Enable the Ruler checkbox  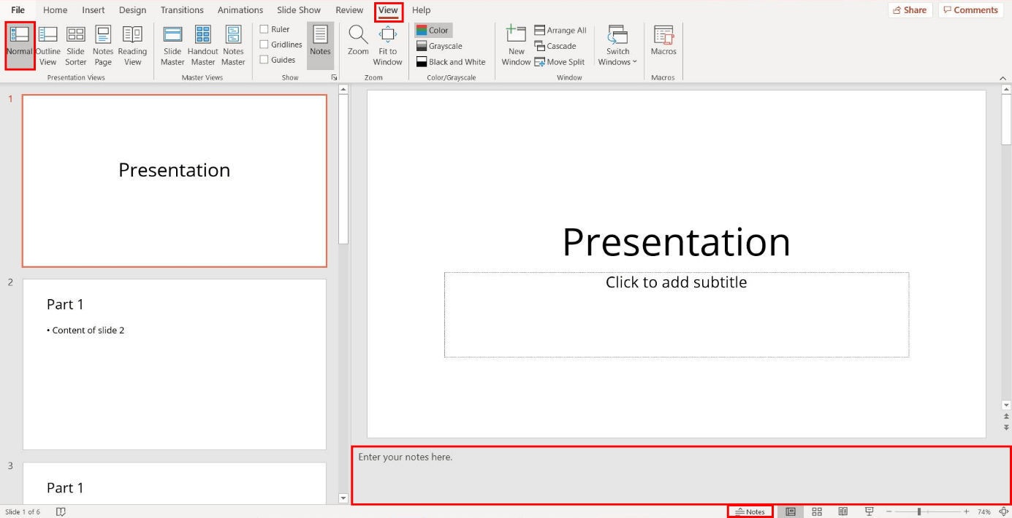(265, 28)
